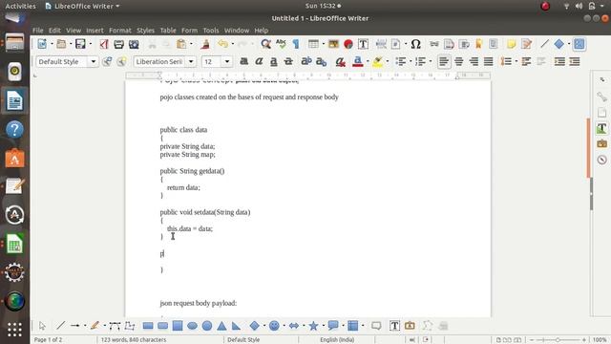Open the Insert menu
This screenshot has height=344, width=611.
click(95, 30)
